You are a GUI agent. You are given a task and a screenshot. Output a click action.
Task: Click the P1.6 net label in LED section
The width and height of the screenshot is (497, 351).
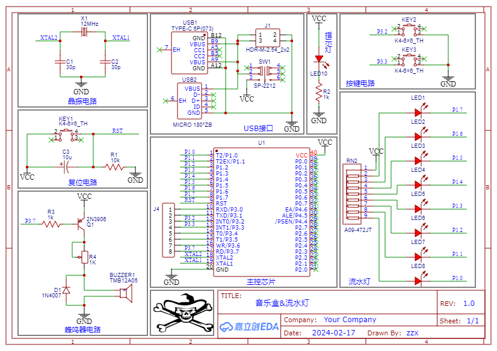tap(457, 134)
